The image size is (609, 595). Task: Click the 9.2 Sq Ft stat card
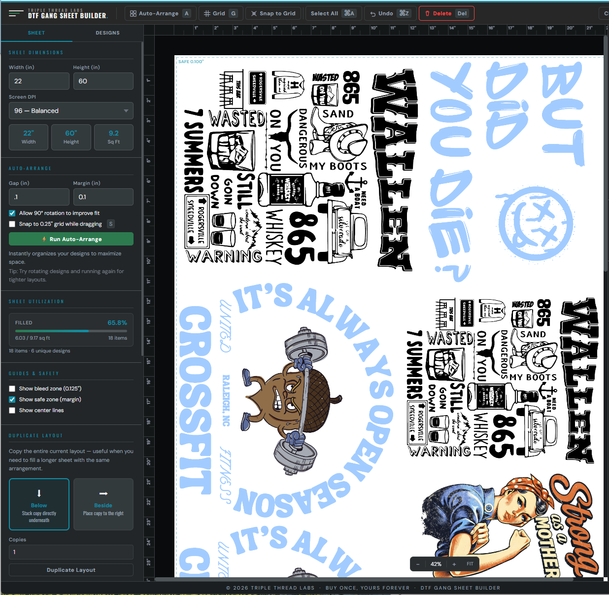pyautogui.click(x=114, y=137)
